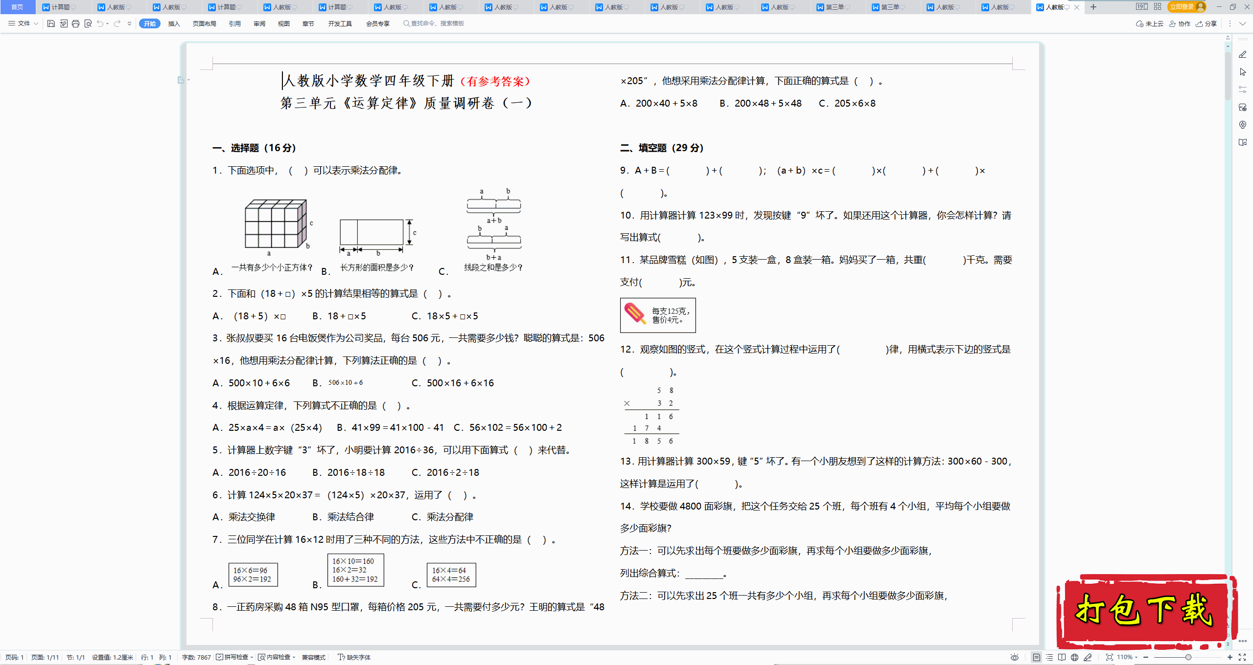Open the 文件 menu dropdown arrow
The height and width of the screenshot is (665, 1253).
(x=36, y=23)
